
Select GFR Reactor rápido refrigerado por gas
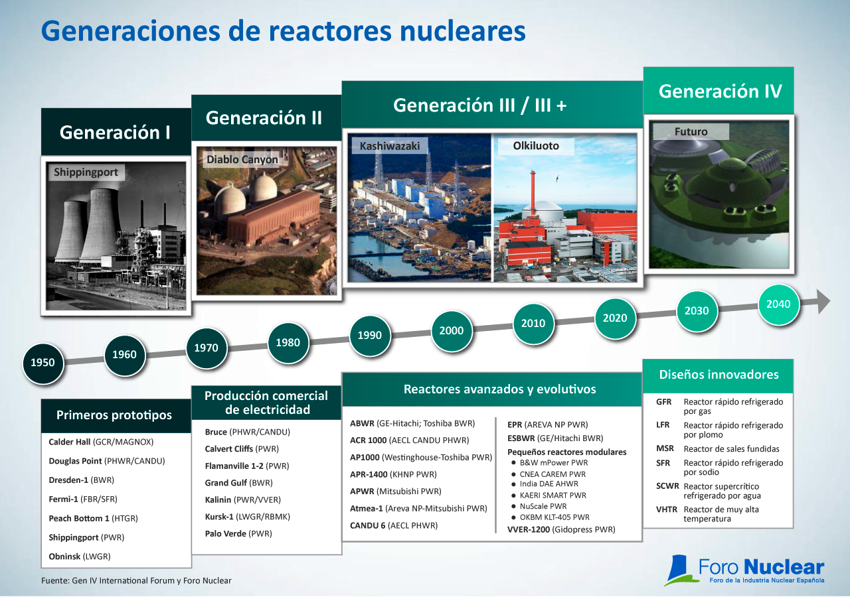click(x=719, y=407)
